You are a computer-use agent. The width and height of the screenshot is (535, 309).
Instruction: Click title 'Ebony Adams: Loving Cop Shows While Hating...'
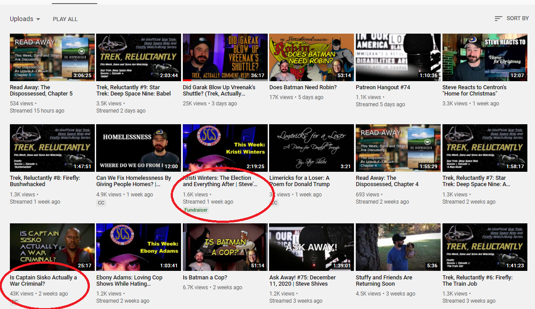pos(129,280)
